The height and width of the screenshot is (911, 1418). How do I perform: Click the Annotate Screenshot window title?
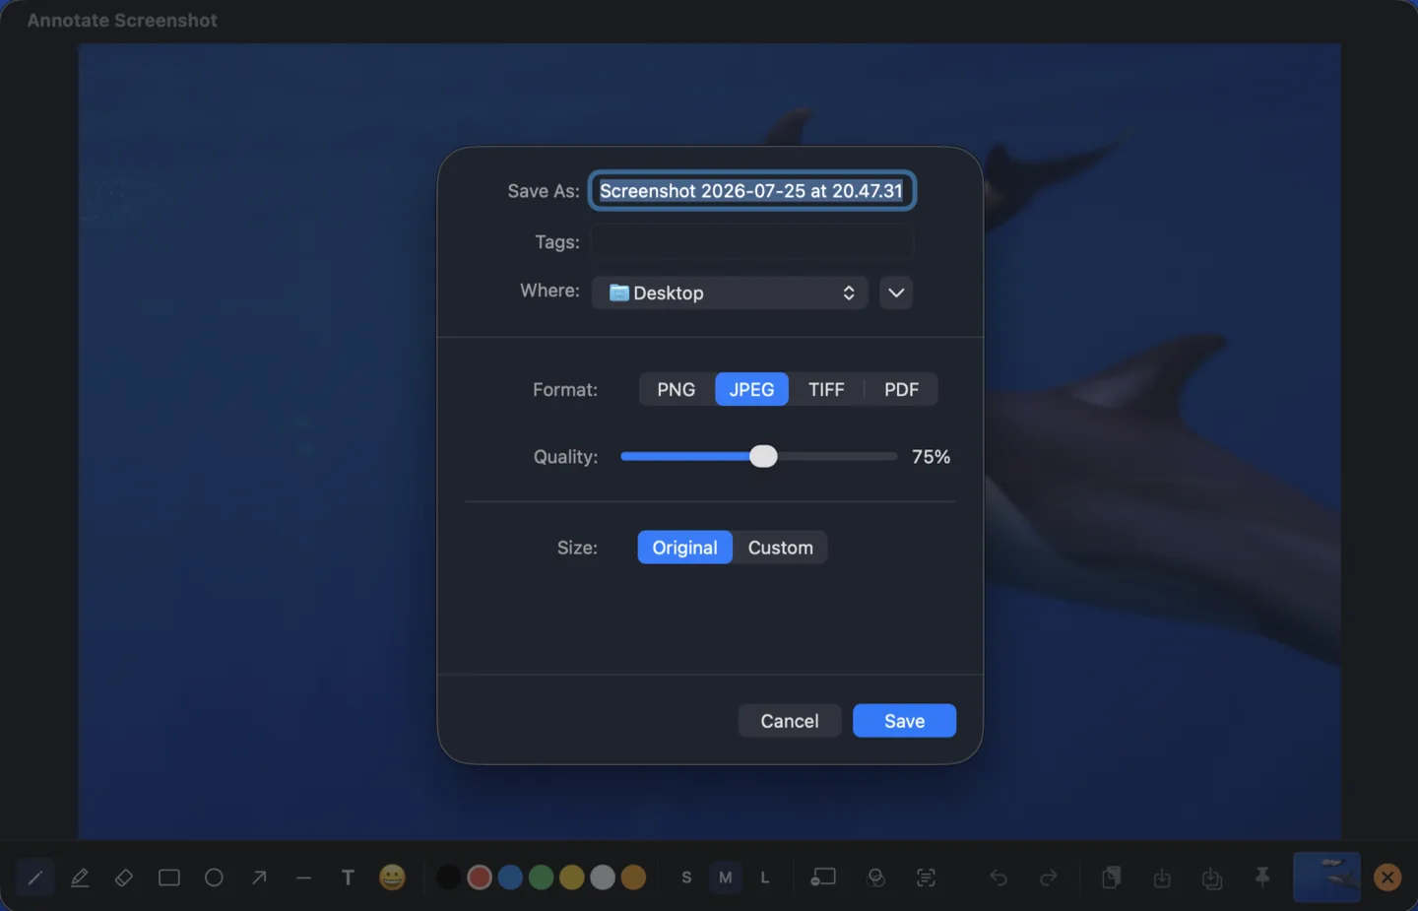click(x=122, y=20)
